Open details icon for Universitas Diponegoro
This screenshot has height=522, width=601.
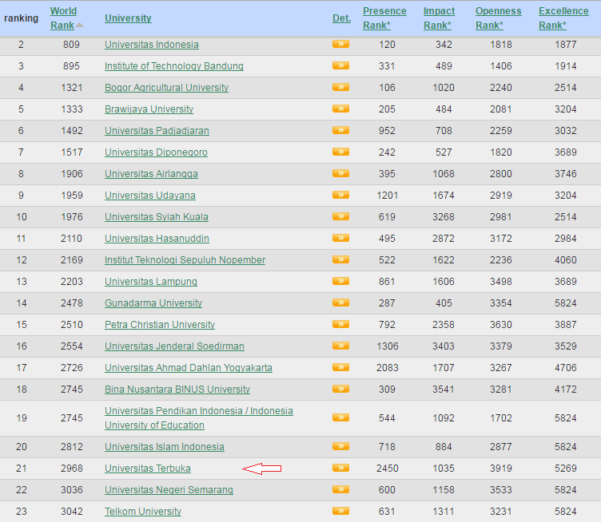tap(340, 152)
